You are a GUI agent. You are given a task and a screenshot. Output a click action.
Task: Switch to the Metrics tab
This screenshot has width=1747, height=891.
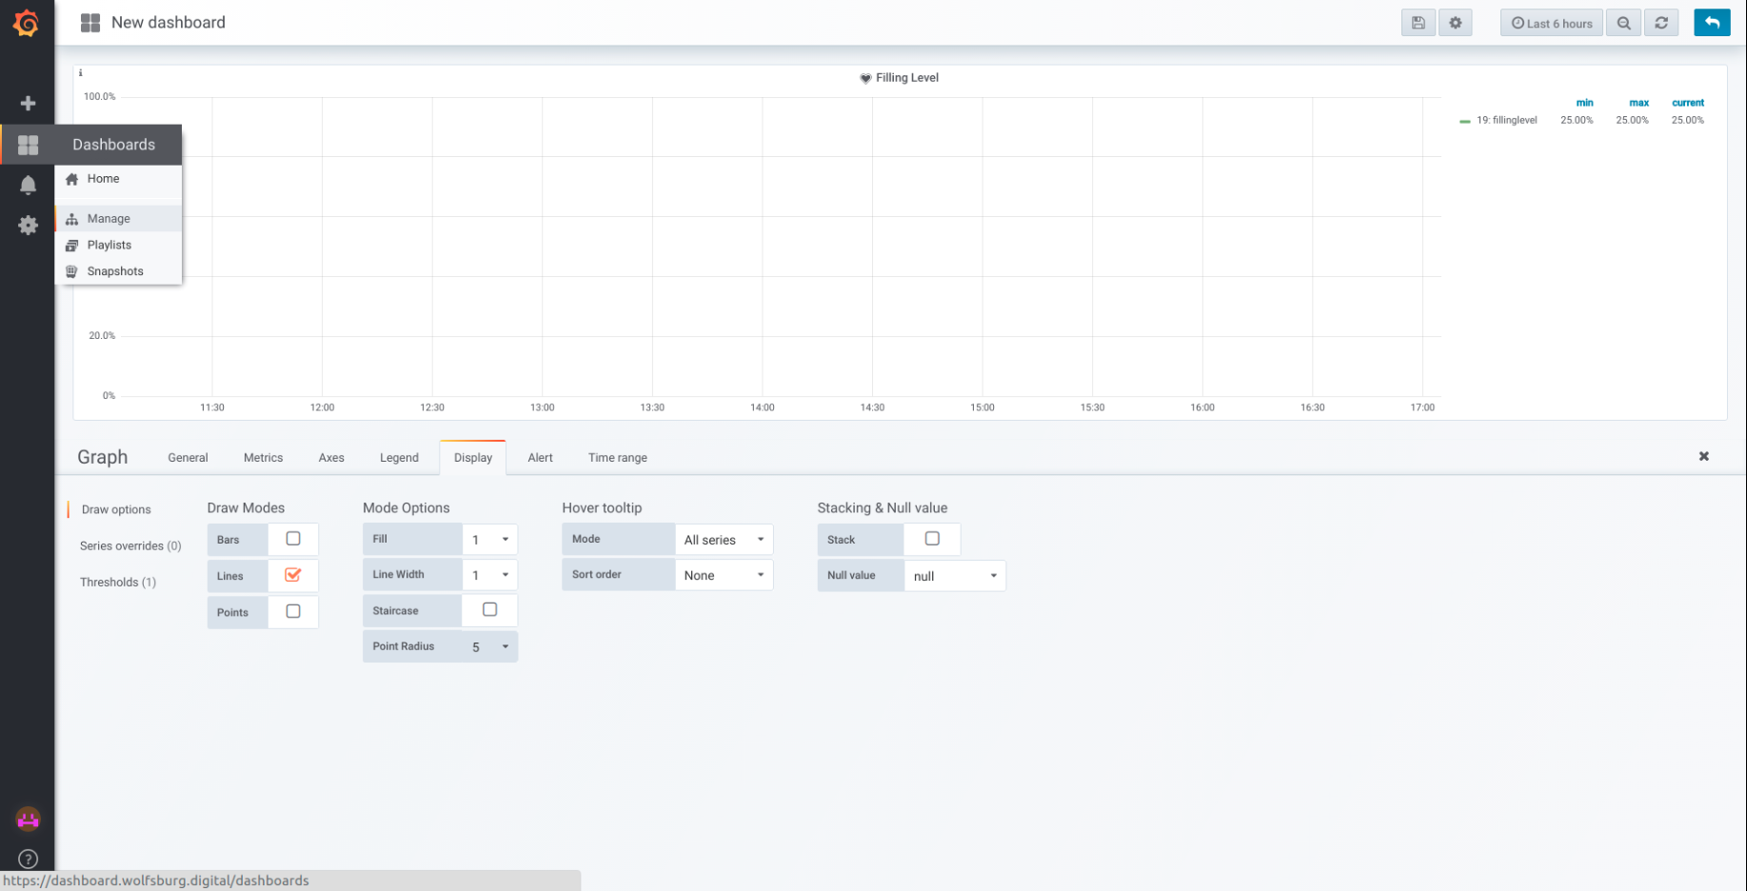pyautogui.click(x=263, y=458)
